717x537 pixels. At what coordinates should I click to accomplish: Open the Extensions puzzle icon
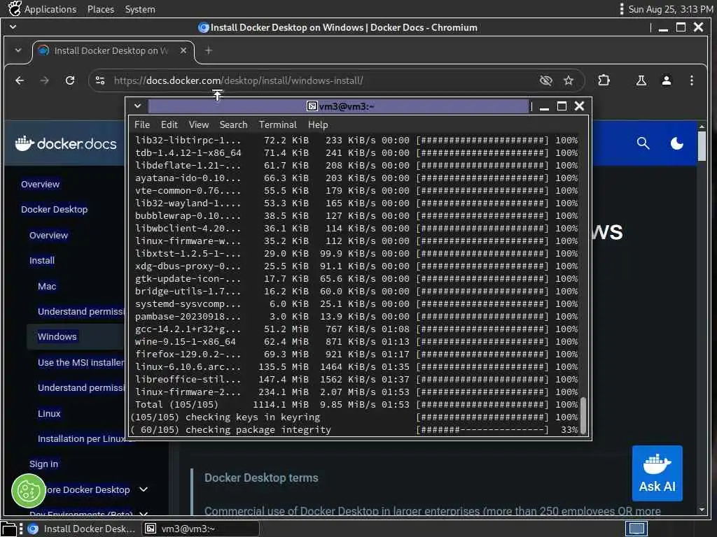604,80
